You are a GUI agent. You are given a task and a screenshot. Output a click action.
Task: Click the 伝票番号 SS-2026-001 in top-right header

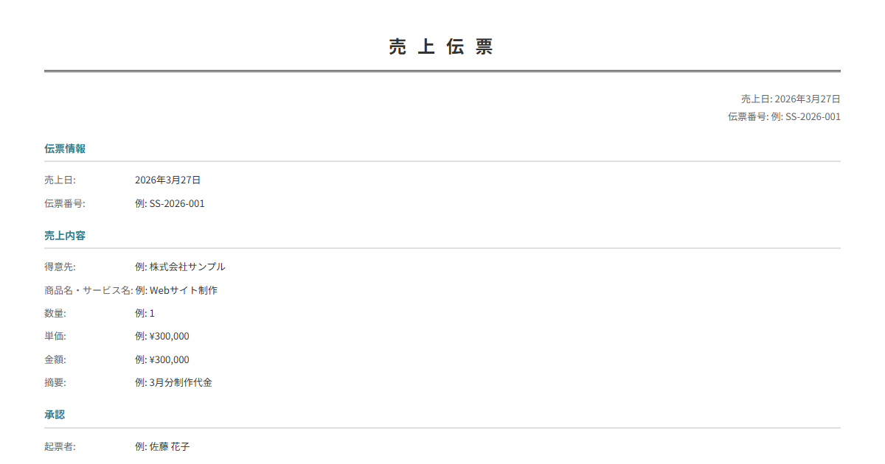(x=784, y=116)
